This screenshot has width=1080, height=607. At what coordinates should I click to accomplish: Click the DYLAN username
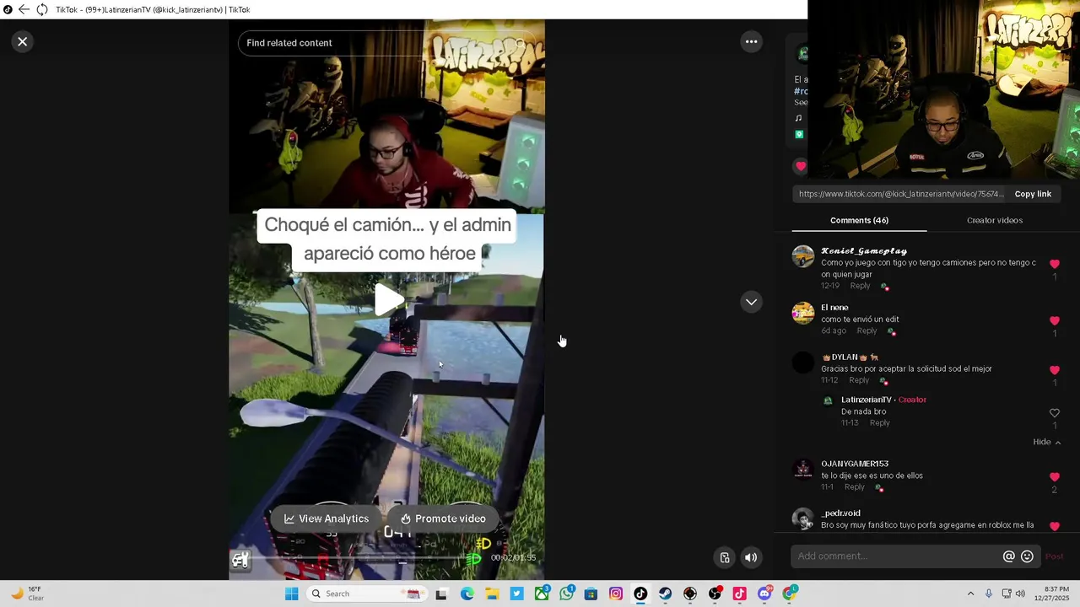pyautogui.click(x=850, y=357)
